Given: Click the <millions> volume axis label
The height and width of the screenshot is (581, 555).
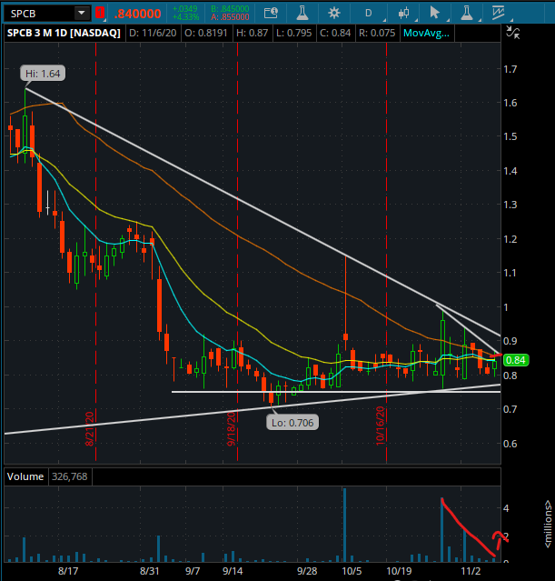Looking at the screenshot, I should click(548, 524).
